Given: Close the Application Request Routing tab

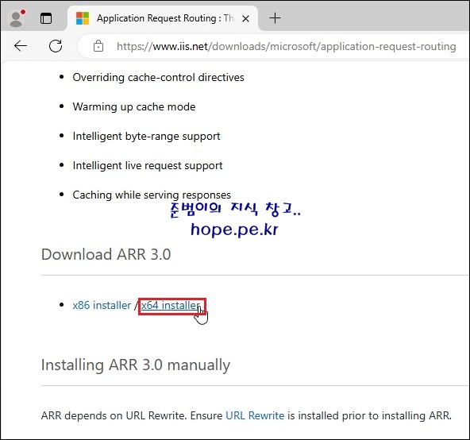Looking at the screenshot, I should point(245,18).
